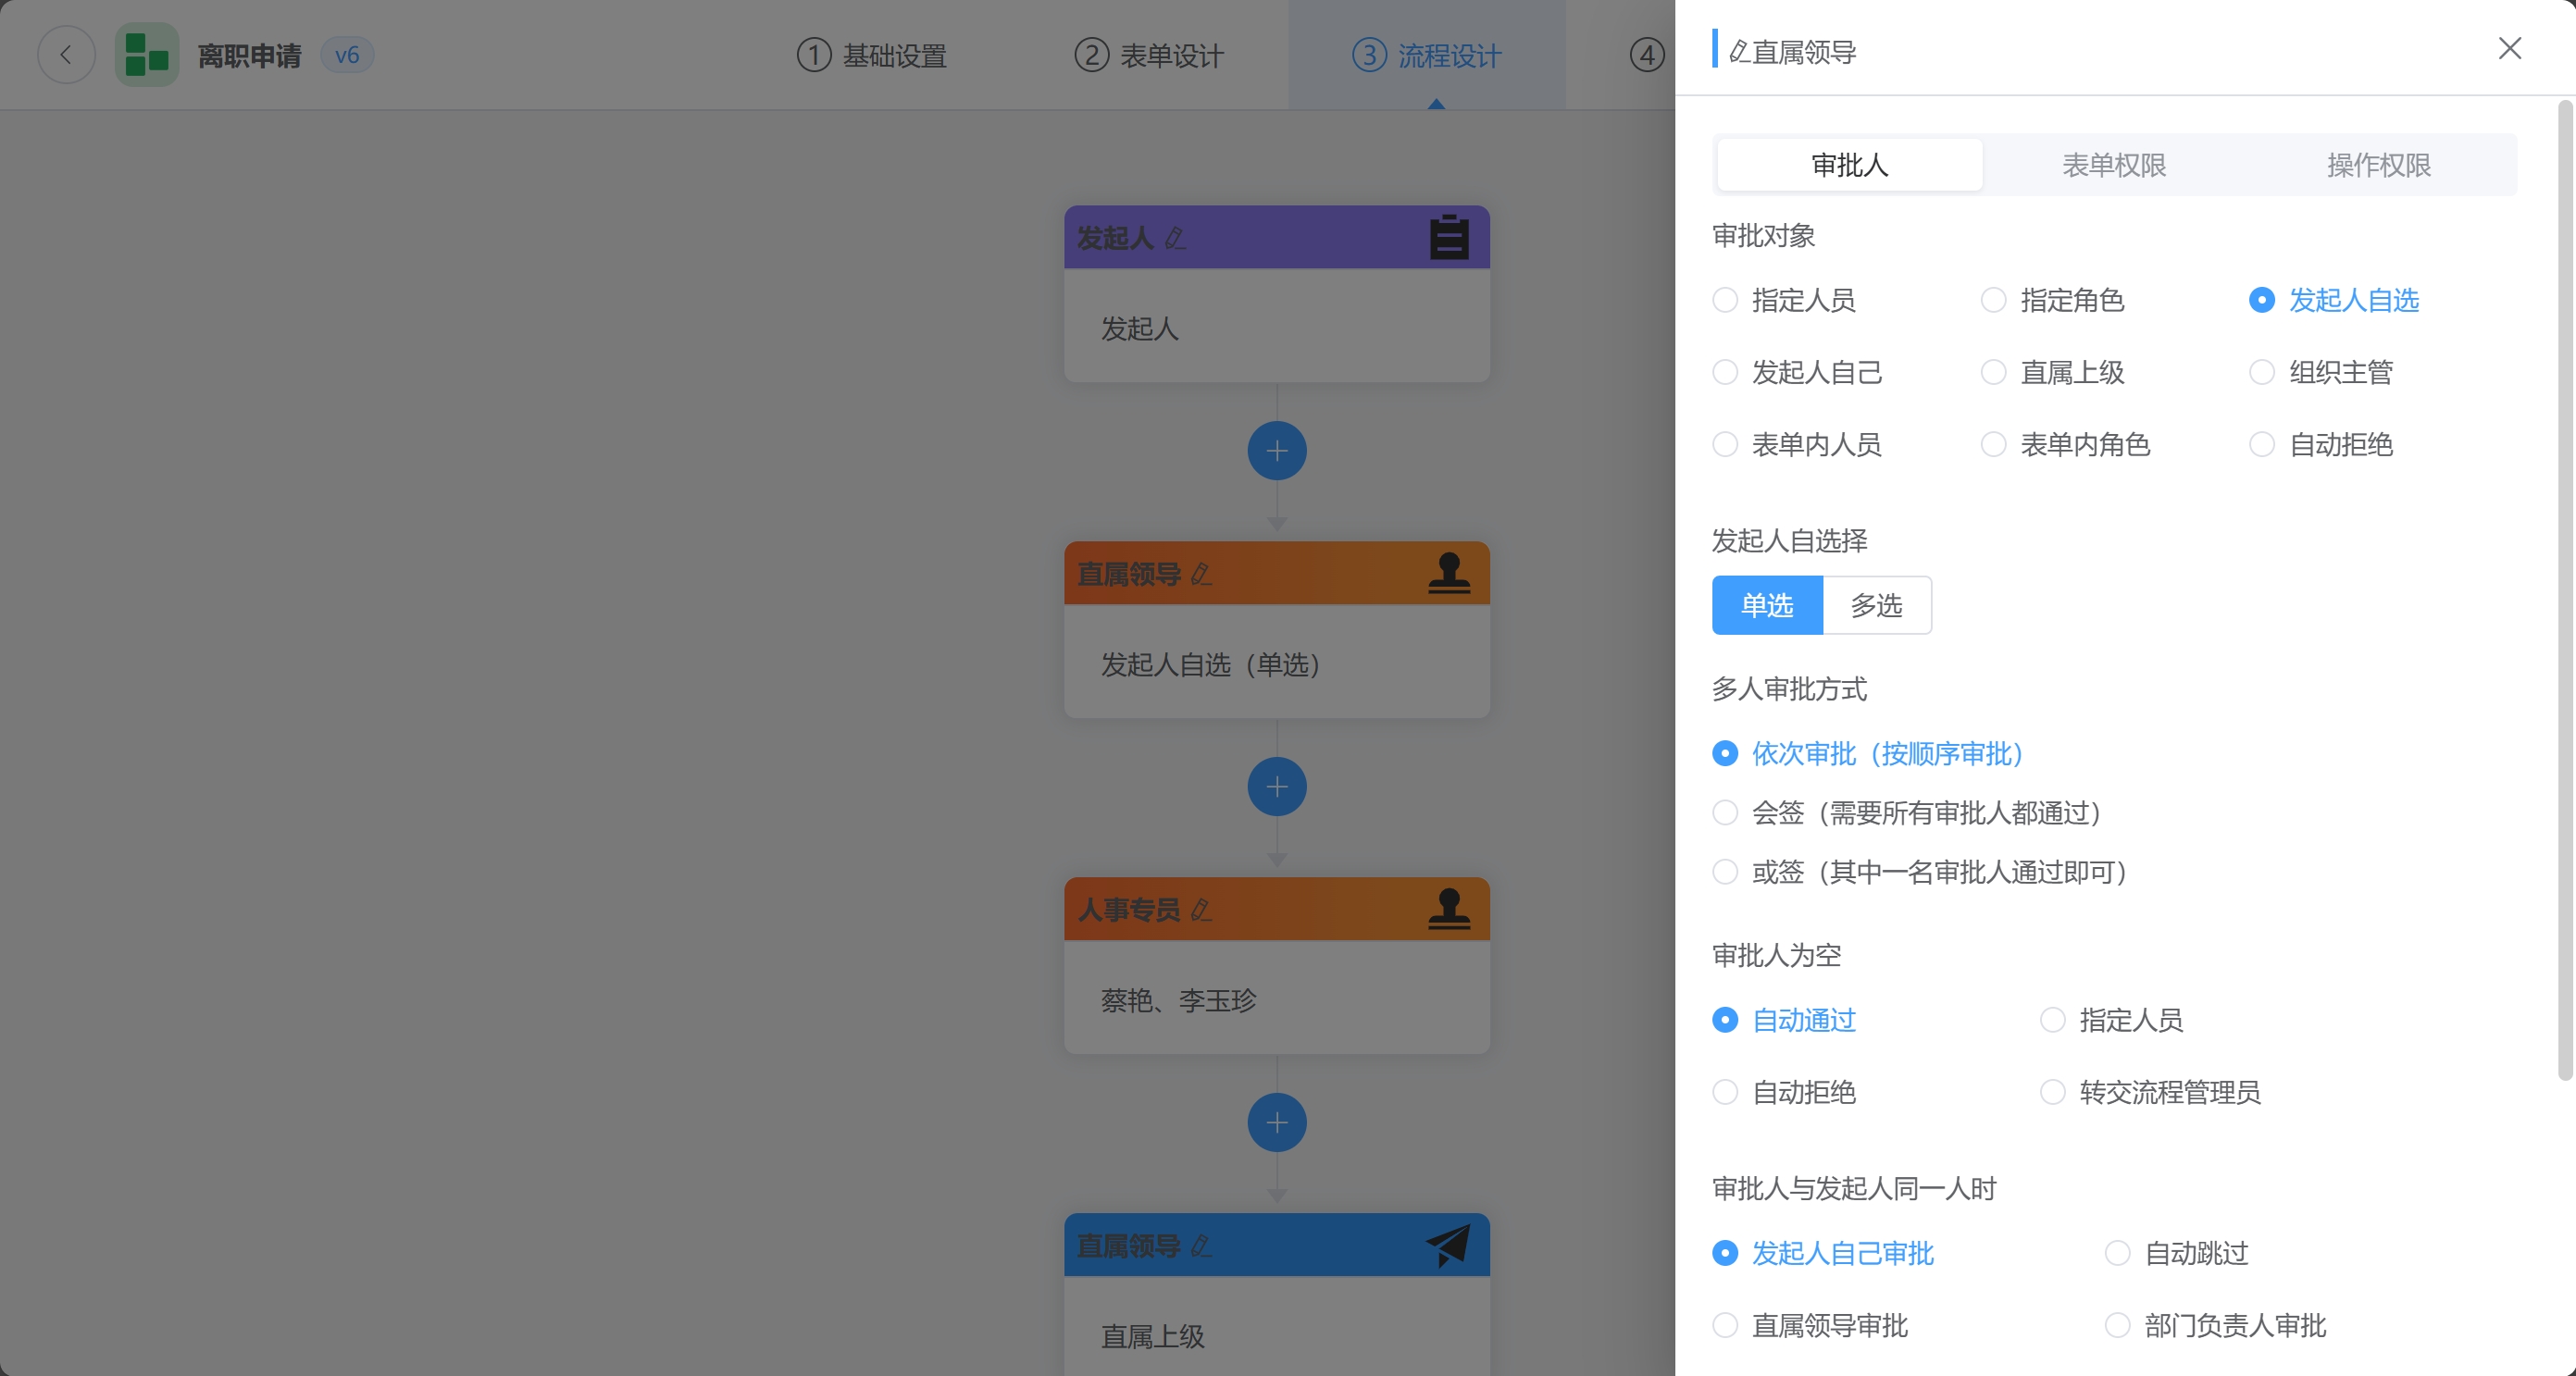Go to step 2 表单设计
The image size is (2576, 1376).
click(1149, 55)
